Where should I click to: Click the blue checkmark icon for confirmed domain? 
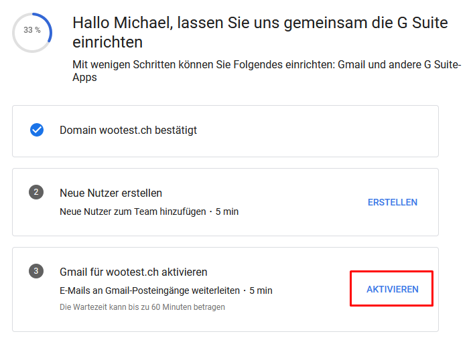point(37,130)
